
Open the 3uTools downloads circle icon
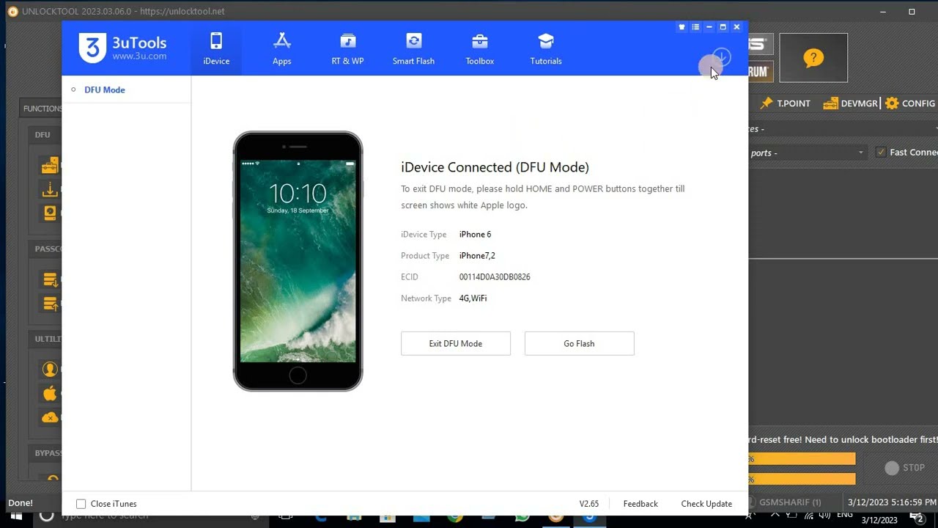click(721, 57)
